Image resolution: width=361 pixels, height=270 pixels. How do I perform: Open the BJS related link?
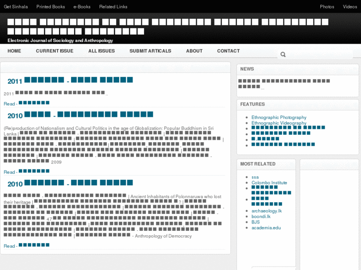256,222
